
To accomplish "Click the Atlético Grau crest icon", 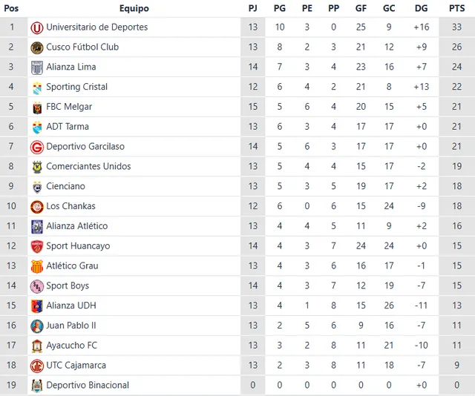I will click(x=36, y=266).
